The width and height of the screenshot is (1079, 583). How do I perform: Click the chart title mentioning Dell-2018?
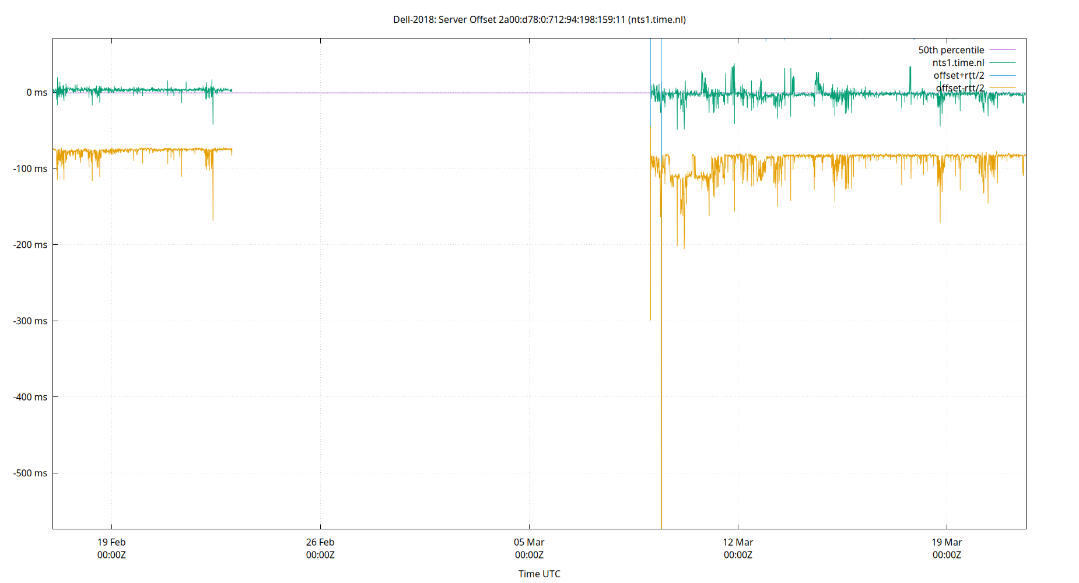tap(539, 19)
